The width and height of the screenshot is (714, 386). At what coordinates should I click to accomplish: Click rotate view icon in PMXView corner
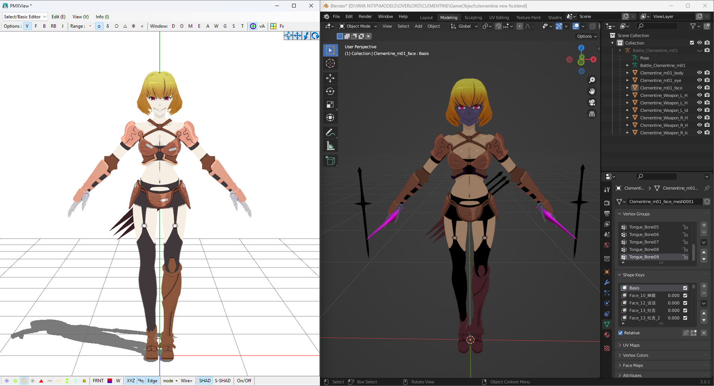tap(315, 36)
